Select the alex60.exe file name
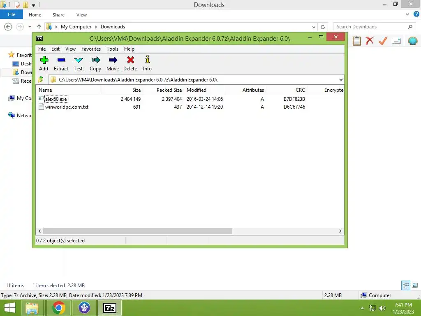 [x=56, y=99]
